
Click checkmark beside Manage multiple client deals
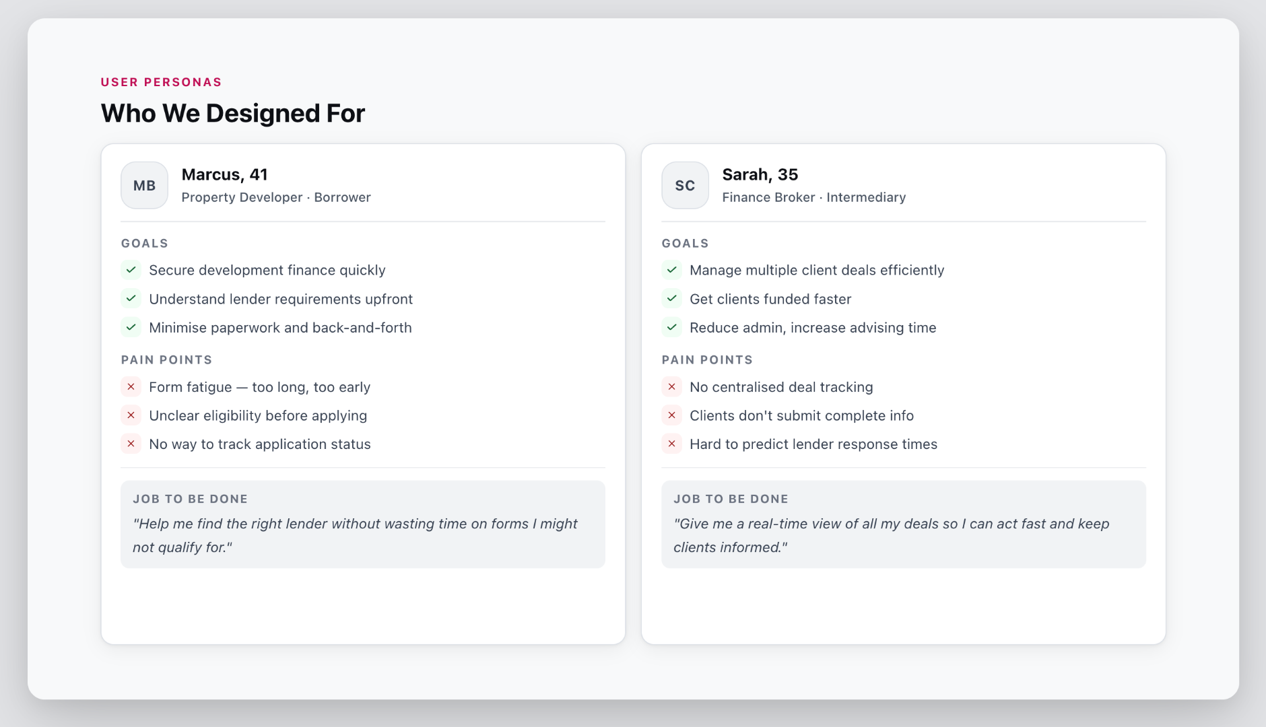(x=672, y=270)
